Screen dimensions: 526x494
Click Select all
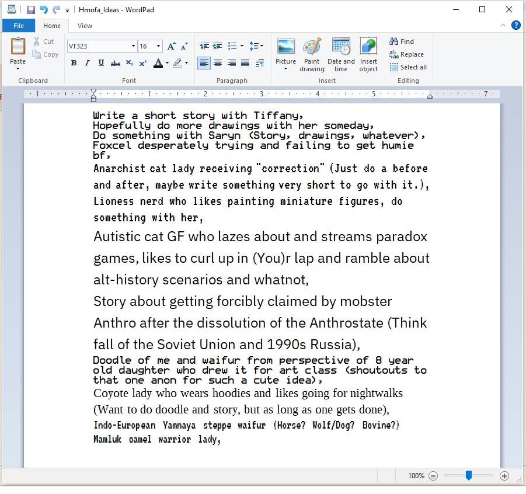[x=408, y=67]
